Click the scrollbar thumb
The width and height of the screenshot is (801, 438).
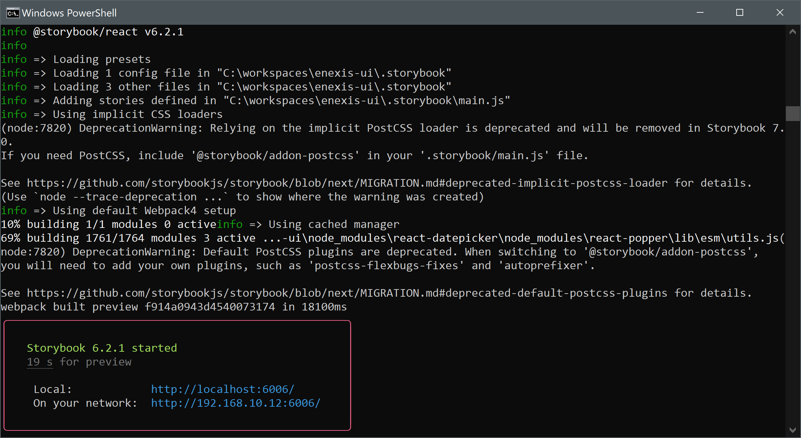click(x=793, y=114)
